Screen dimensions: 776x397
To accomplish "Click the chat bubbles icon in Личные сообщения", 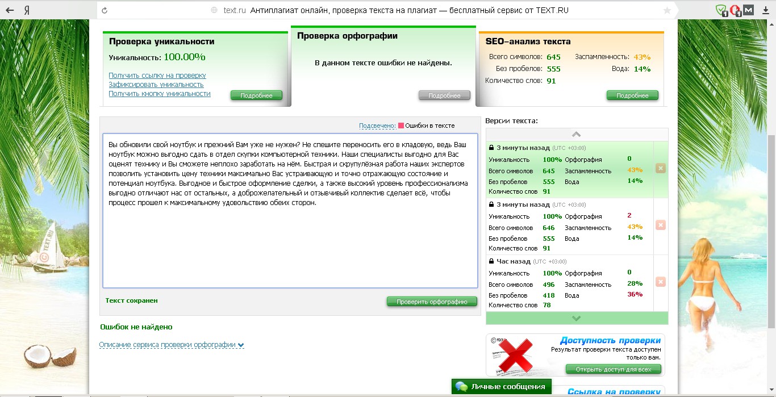I will pyautogui.click(x=462, y=387).
